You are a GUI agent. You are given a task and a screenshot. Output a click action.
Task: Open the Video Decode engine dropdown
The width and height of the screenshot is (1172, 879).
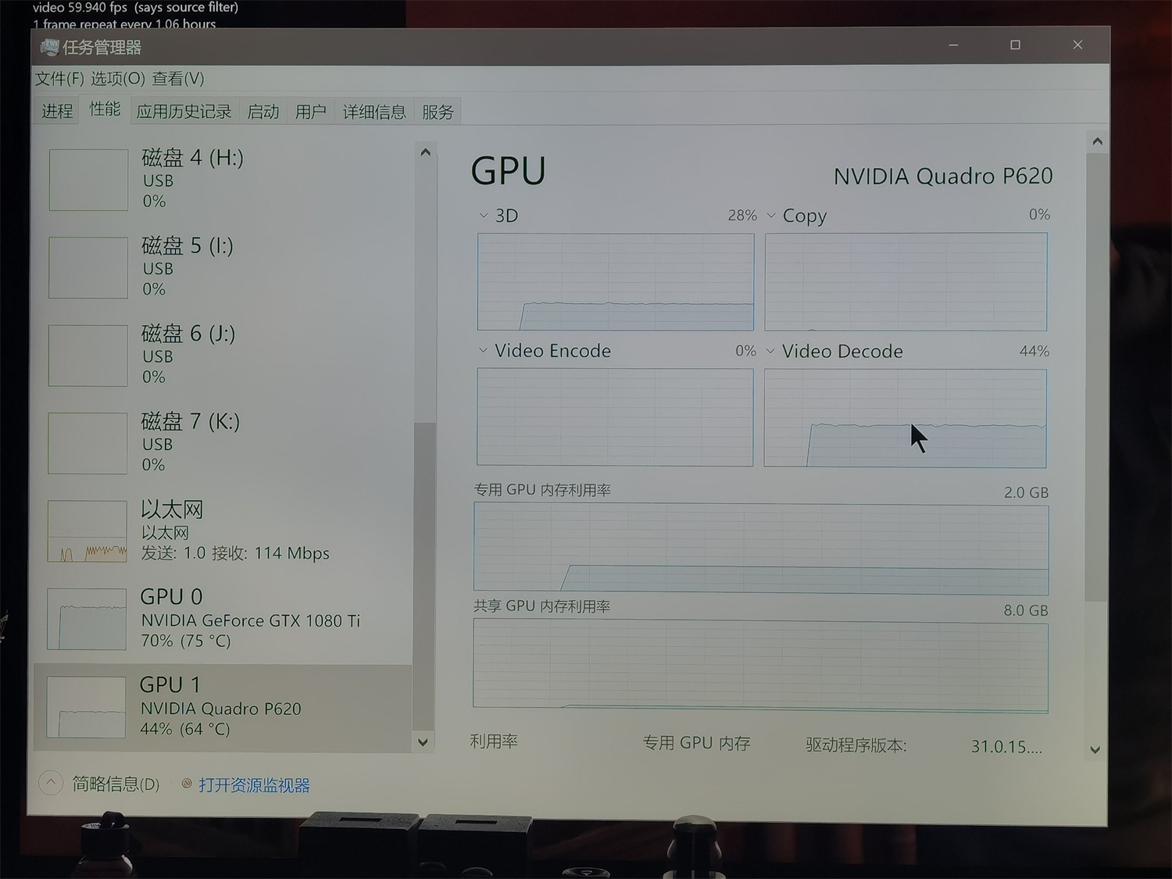(x=770, y=352)
